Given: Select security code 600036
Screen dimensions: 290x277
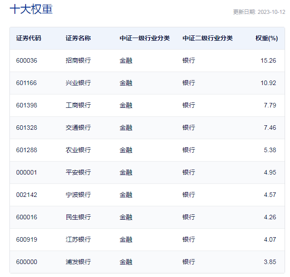Looking at the screenshot, I should point(26,60).
